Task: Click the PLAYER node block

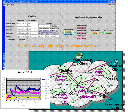Action: [x=108, y=33]
